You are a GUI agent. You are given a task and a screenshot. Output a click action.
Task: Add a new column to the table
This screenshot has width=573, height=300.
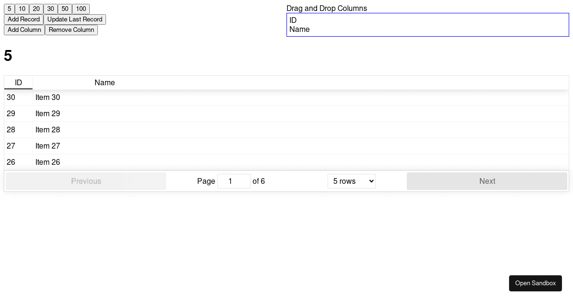(x=24, y=30)
